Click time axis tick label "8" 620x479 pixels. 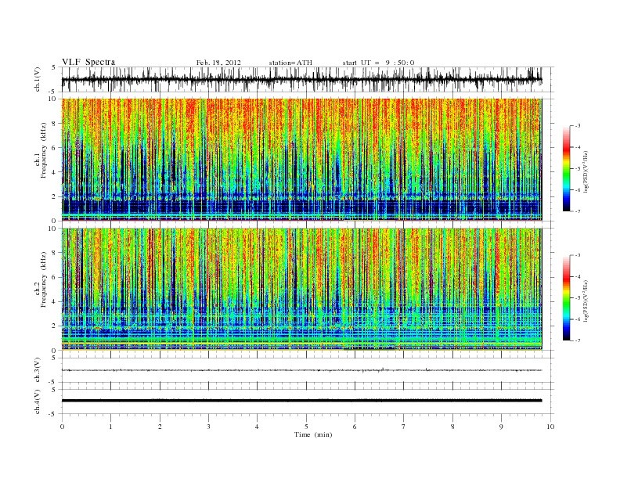[x=452, y=427]
